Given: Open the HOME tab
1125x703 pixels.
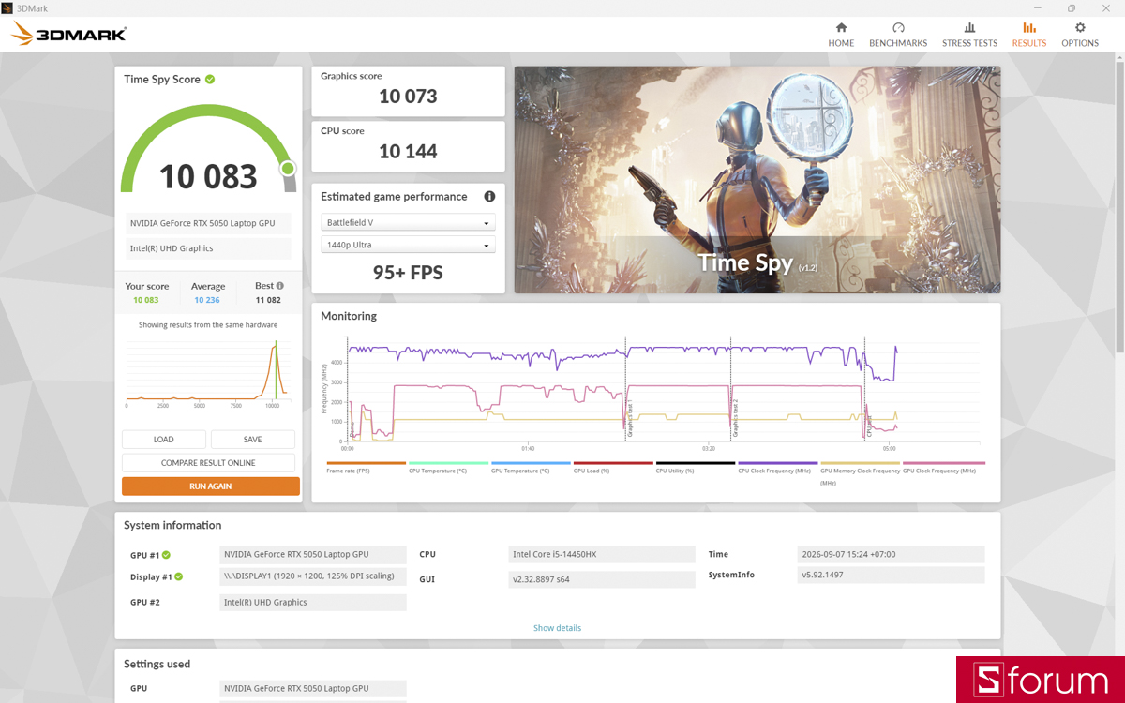Looking at the screenshot, I should [x=841, y=35].
